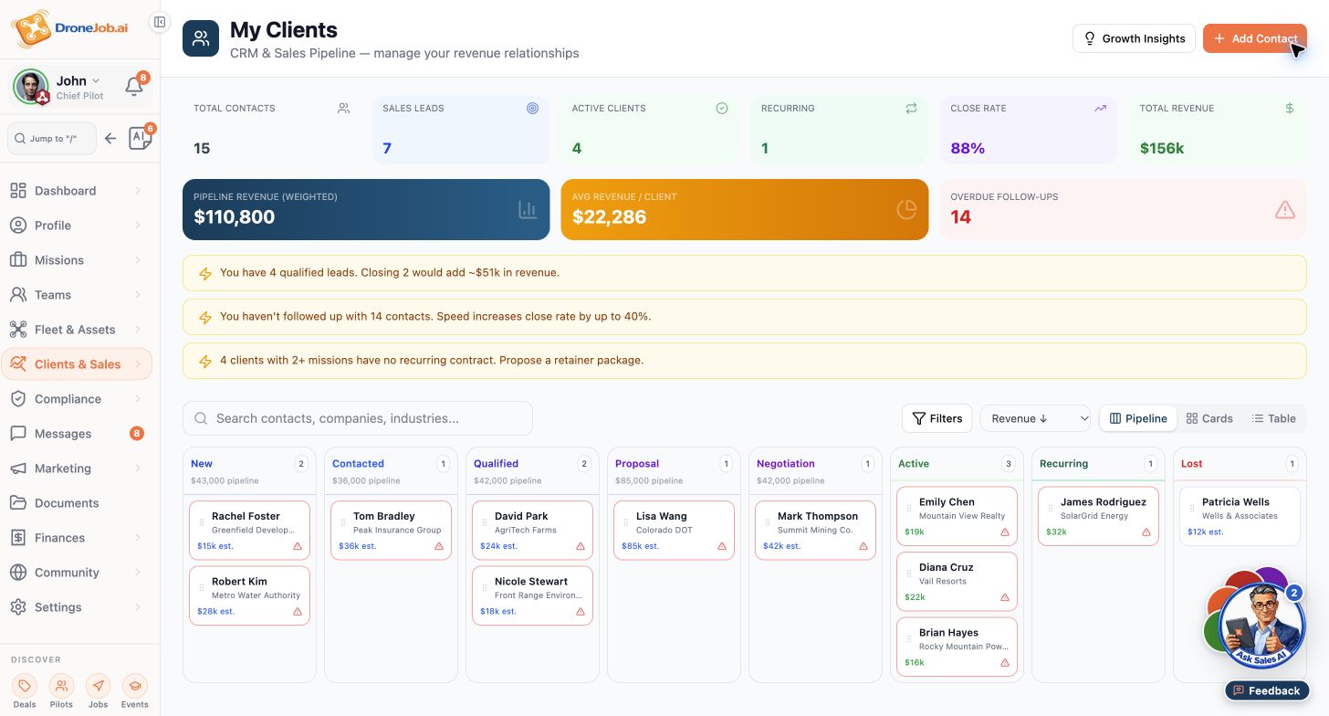Navigate to Finances section

[x=77, y=538]
